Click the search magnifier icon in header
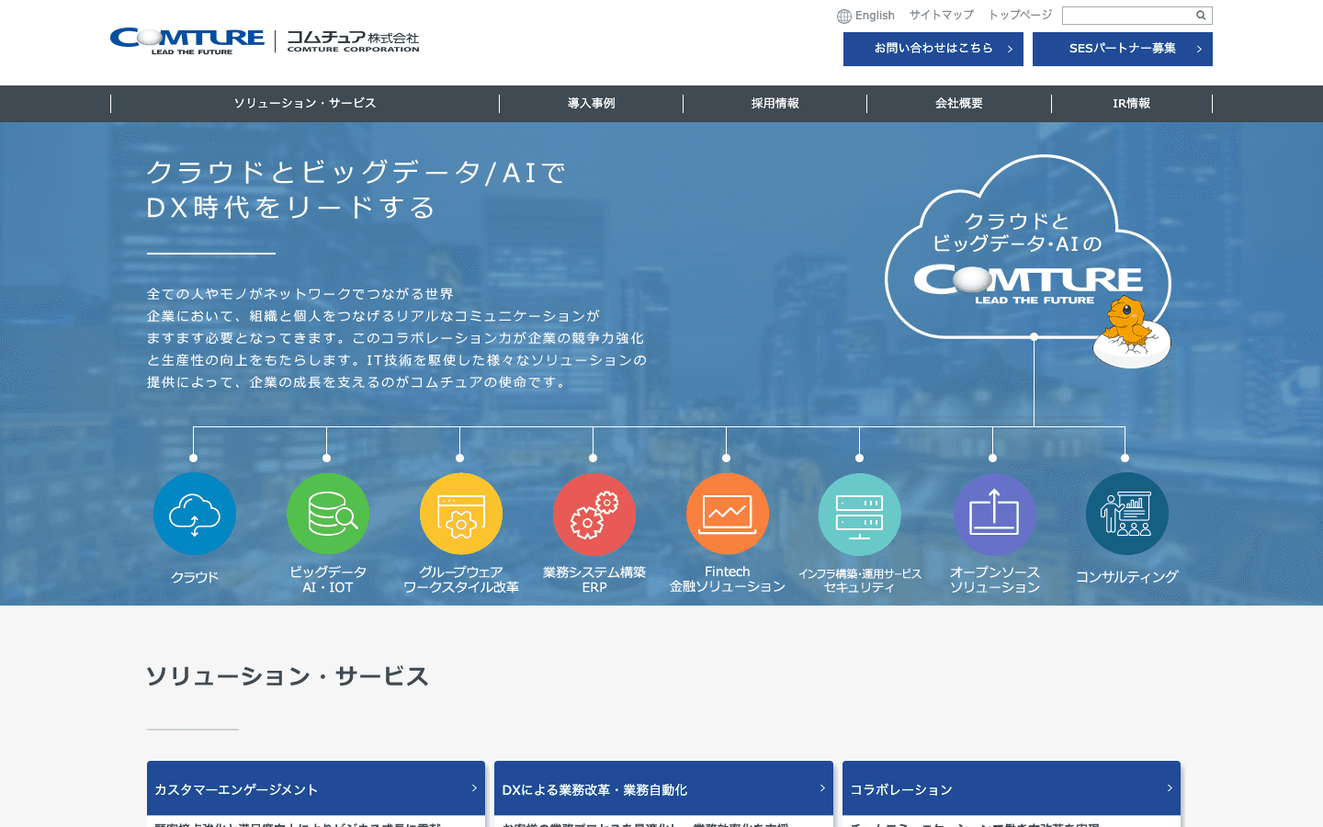The height and width of the screenshot is (827, 1323). coord(1201,16)
